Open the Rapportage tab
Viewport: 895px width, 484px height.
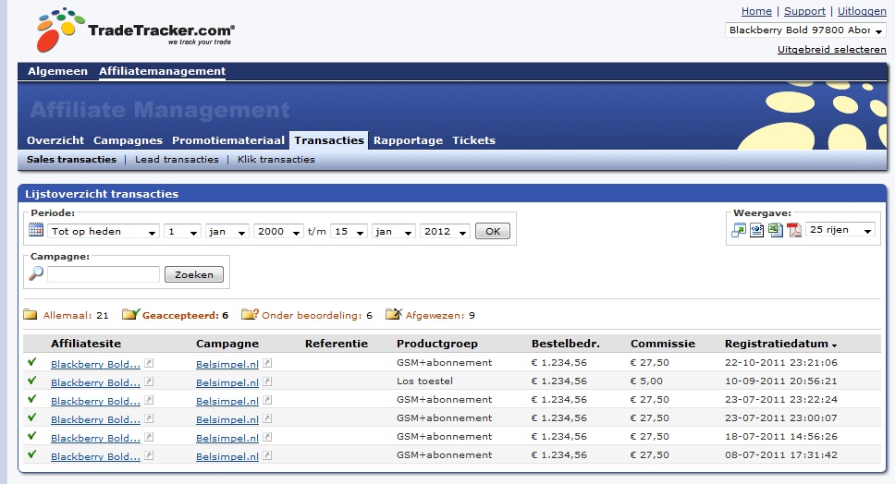pyautogui.click(x=408, y=140)
